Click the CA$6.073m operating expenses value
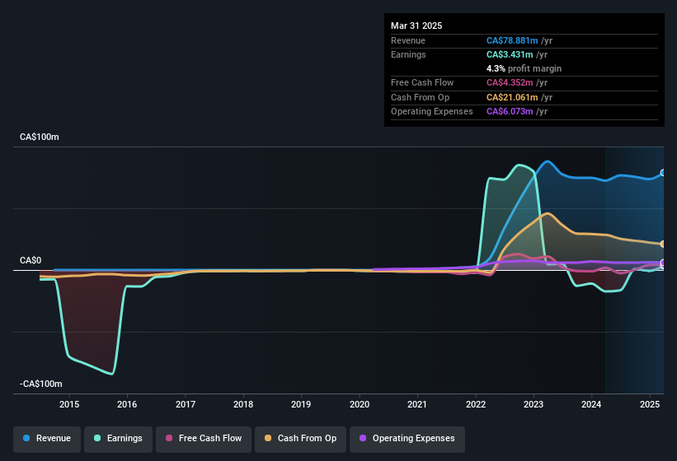Image resolution: width=677 pixels, height=461 pixels. pyautogui.click(x=510, y=112)
